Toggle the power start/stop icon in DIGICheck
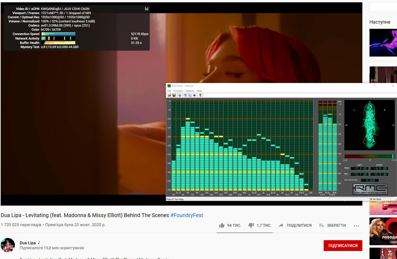Screen dimensions: 397x259 tap(180, 95)
